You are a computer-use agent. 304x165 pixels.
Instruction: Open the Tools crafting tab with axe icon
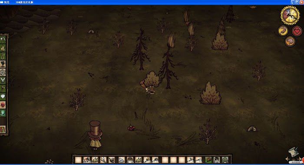(3, 40)
